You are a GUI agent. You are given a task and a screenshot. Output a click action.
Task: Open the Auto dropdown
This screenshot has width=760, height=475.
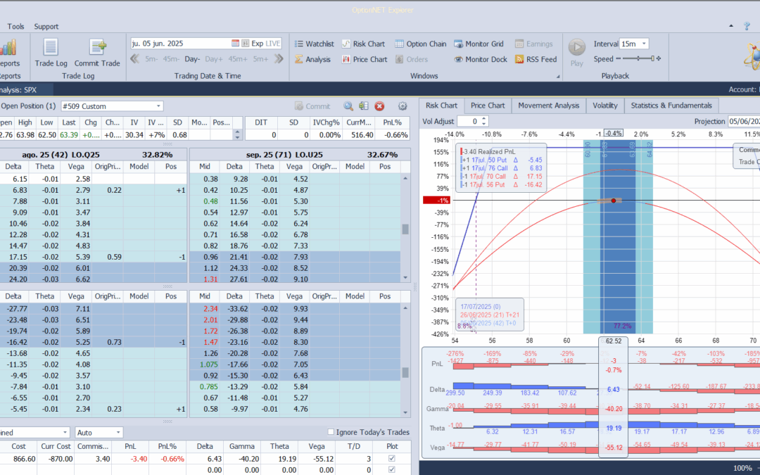tap(118, 432)
